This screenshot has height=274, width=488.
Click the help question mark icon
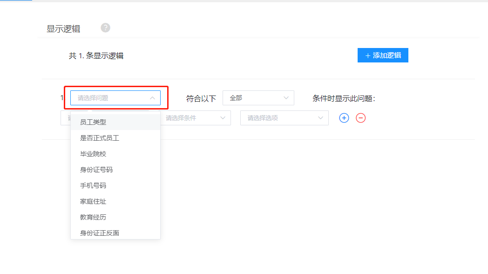[106, 28]
